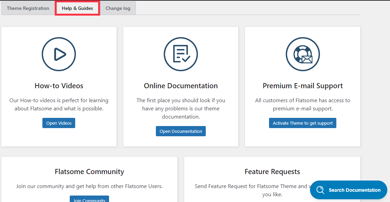This screenshot has height=202, width=390.
Task: Click the document checklist icon for Online Documentation
Action: [181, 54]
